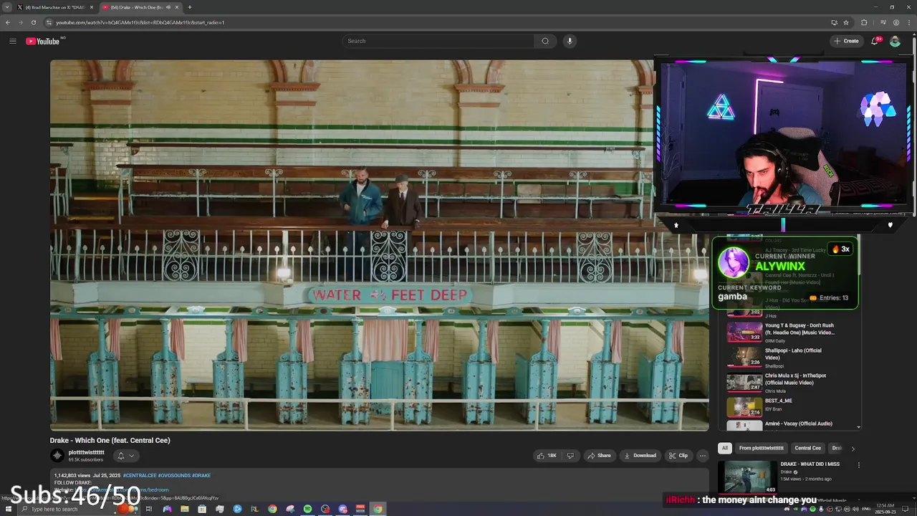Viewport: 917px width, 516px height.
Task: Dislike the video with thumbs down
Action: [570, 455]
